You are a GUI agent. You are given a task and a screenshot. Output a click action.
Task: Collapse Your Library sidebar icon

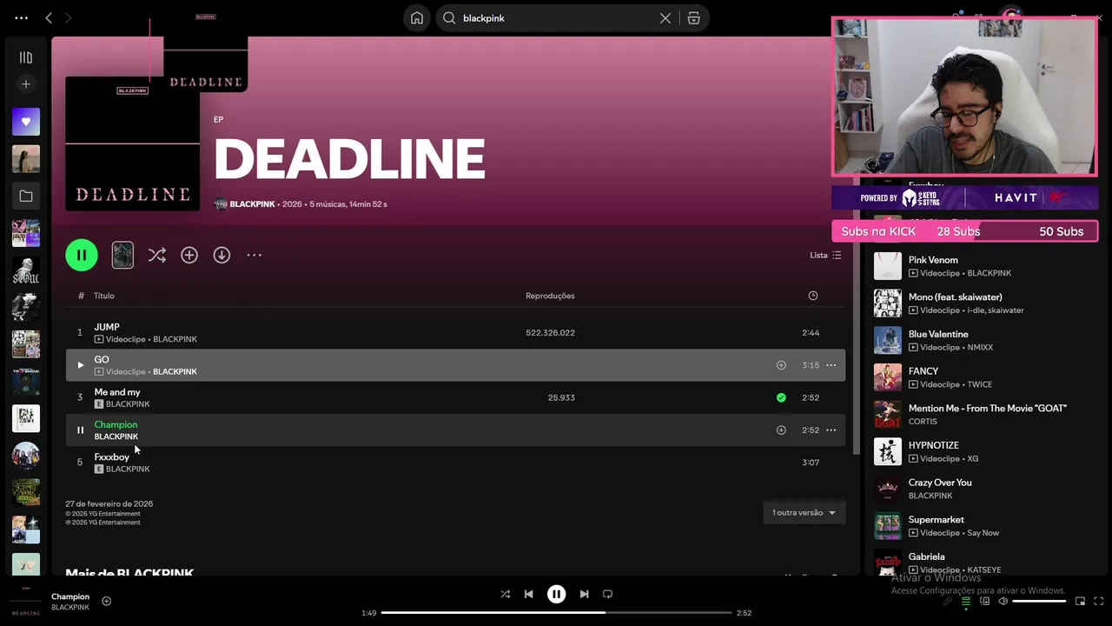pyautogui.click(x=26, y=57)
